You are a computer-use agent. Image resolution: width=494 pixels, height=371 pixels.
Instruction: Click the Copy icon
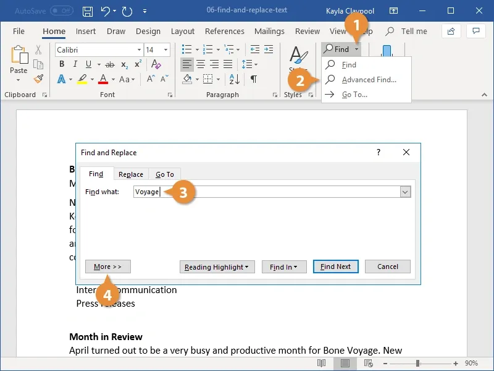(x=38, y=64)
